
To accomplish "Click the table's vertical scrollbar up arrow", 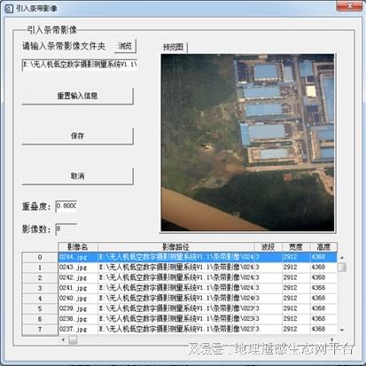I will point(342,258).
